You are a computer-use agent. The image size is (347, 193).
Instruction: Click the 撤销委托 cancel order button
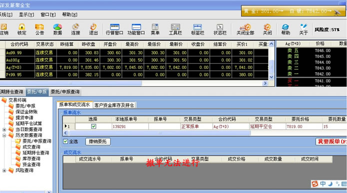98,142
